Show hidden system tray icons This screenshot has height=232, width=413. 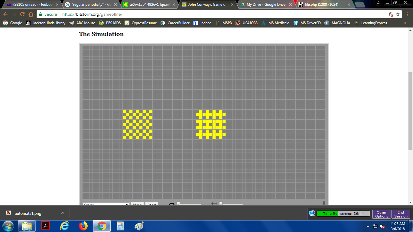[368, 226]
